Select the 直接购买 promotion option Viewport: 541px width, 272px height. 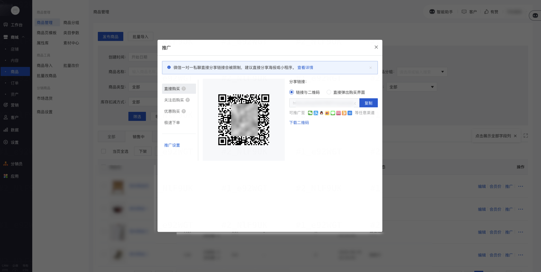click(179, 89)
